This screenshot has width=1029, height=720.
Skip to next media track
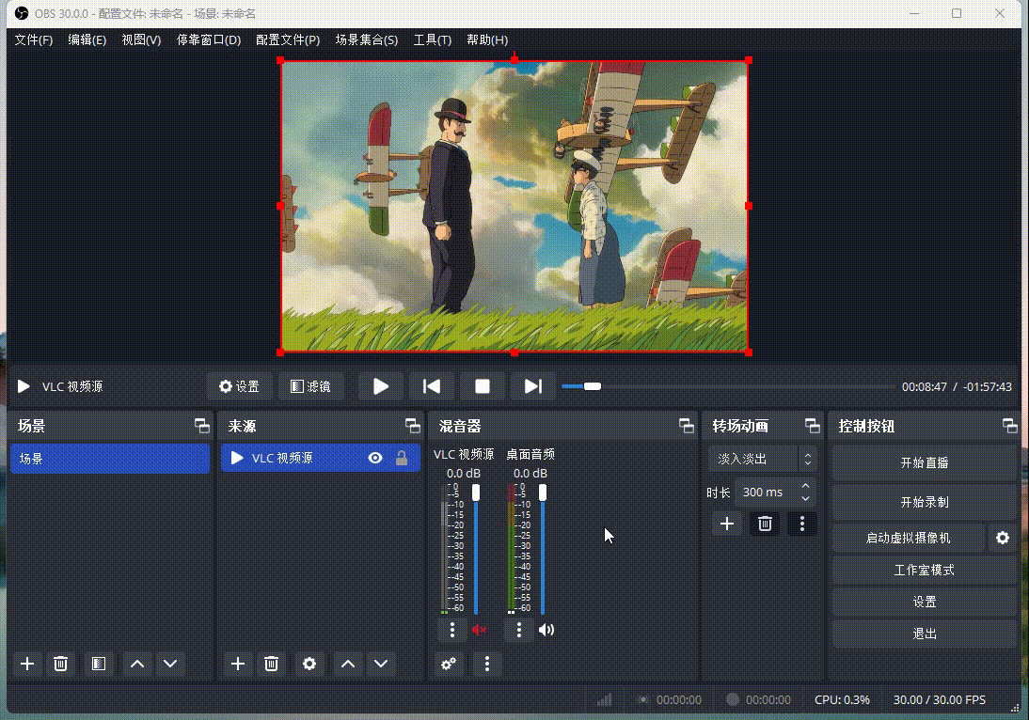[x=533, y=386]
